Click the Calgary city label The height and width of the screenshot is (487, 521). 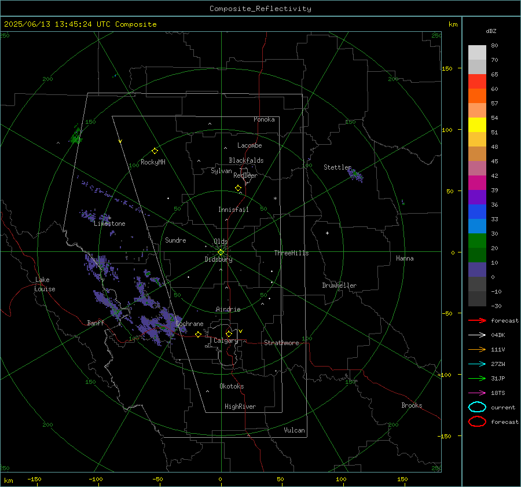pos(226,340)
